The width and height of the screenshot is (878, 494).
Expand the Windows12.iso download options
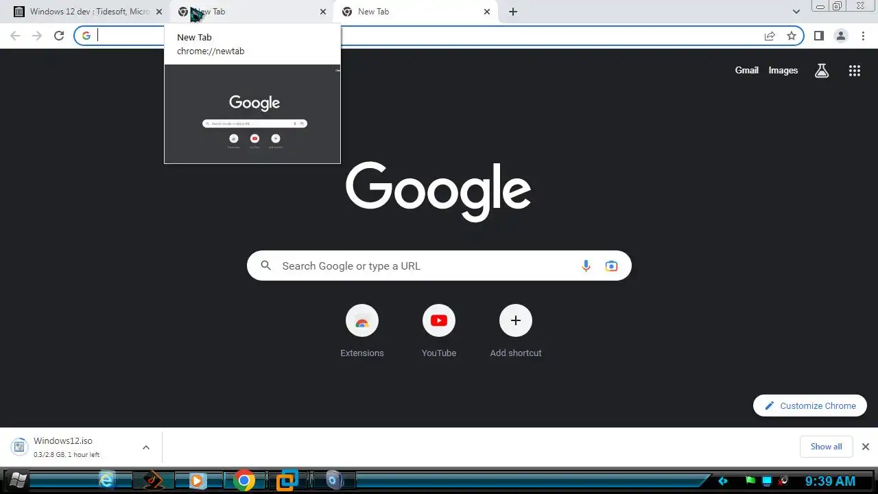pyautogui.click(x=145, y=447)
